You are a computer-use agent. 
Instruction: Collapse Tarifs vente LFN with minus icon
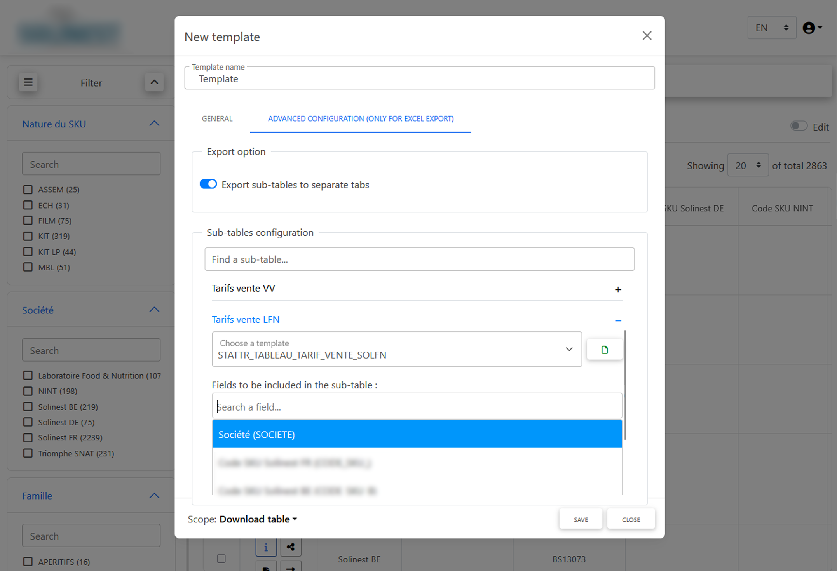click(x=618, y=320)
